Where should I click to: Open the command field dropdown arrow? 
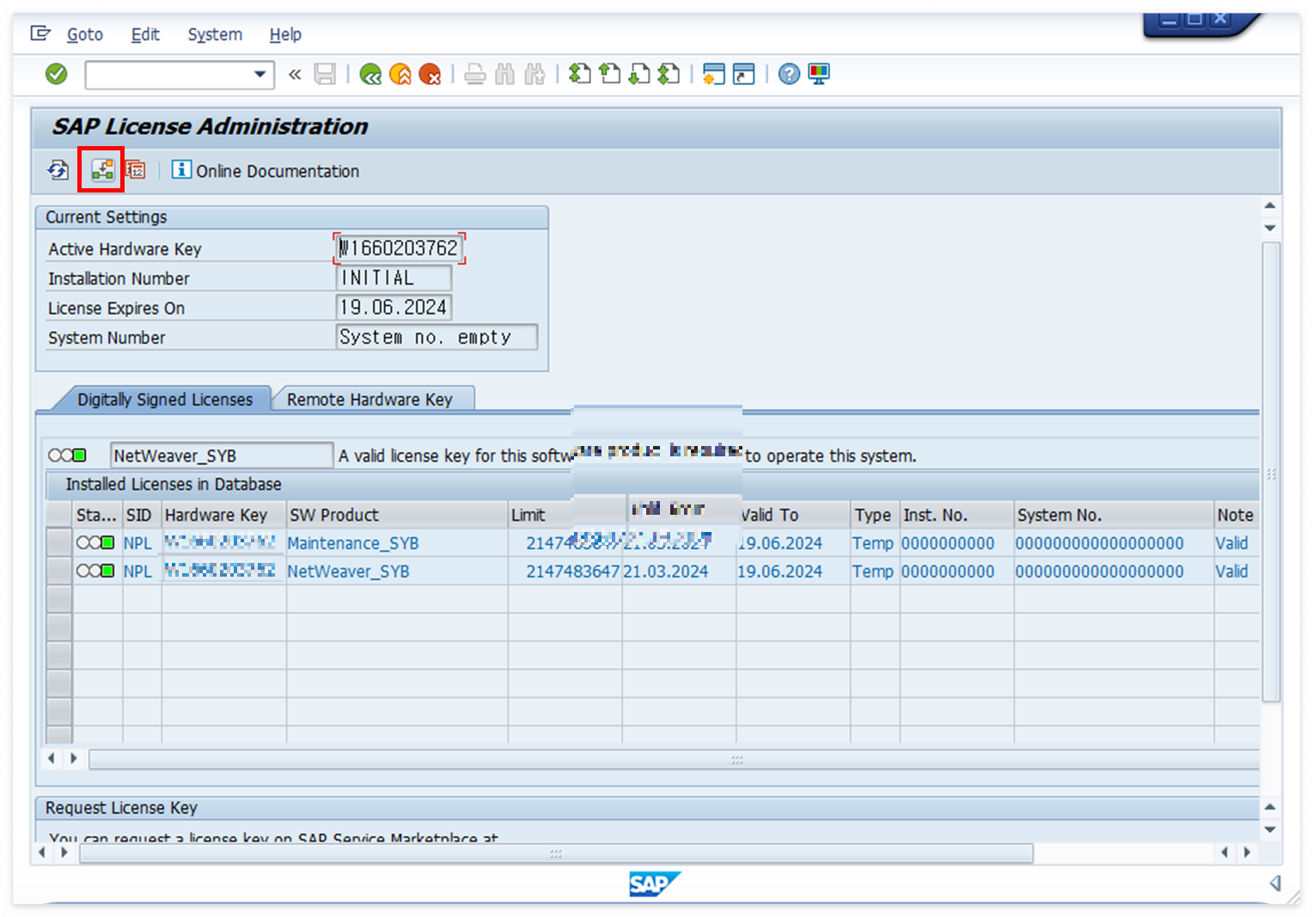[260, 75]
